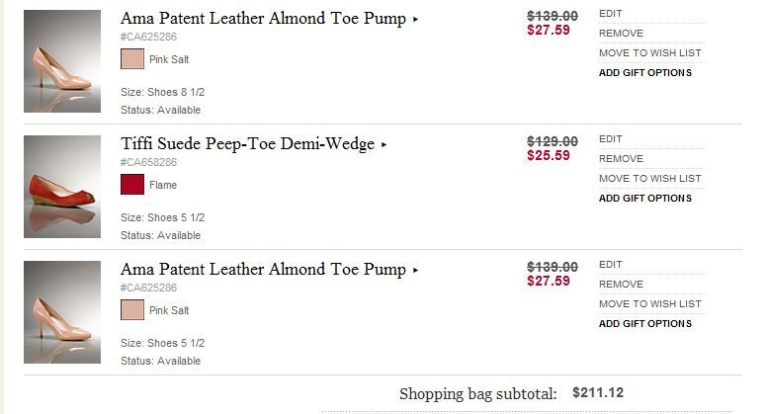Open Tiffi Suede Peep-Toe Demi-Wedge title link
768x414 pixels.
point(247,144)
